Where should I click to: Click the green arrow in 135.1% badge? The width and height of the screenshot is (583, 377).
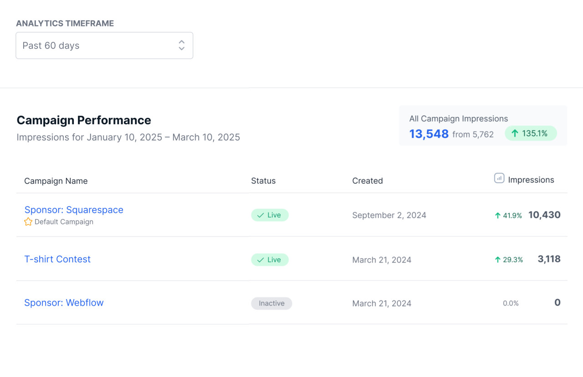pos(515,133)
